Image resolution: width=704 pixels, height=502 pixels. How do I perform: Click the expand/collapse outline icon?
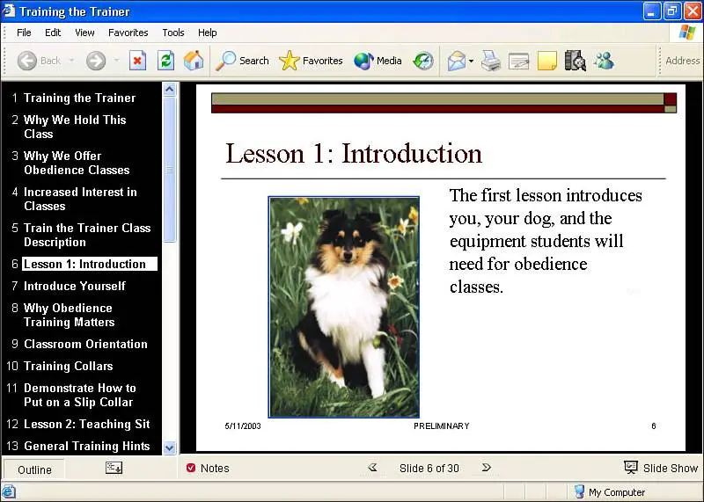click(114, 468)
